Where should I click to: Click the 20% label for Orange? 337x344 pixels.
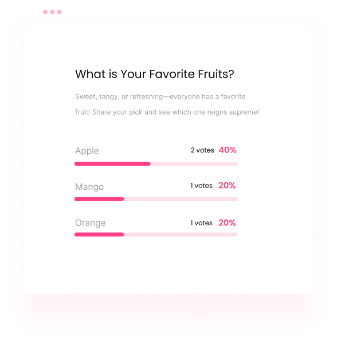pyautogui.click(x=227, y=222)
